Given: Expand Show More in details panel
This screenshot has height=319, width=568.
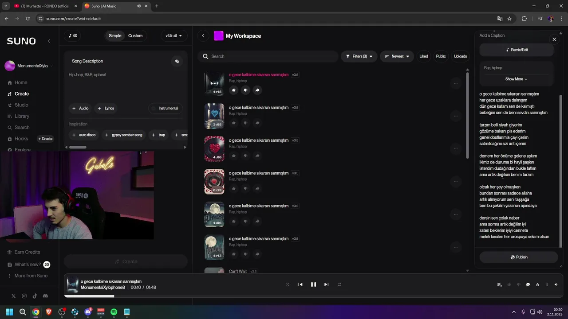Looking at the screenshot, I should pos(516,79).
